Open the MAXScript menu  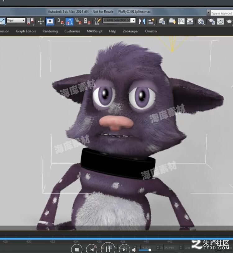coord(94,31)
